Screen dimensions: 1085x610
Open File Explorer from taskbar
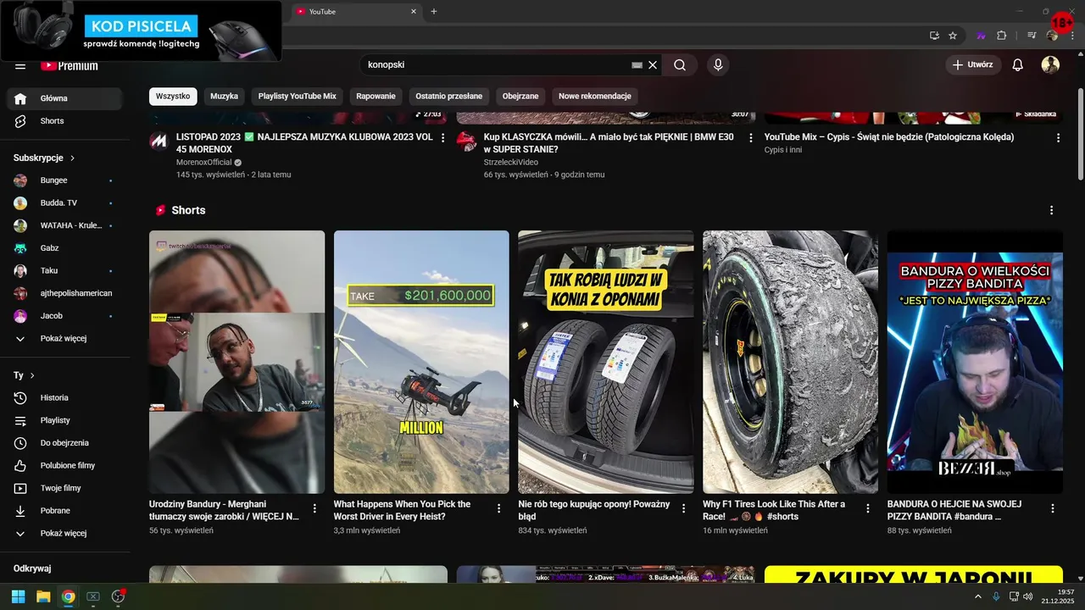click(x=43, y=596)
